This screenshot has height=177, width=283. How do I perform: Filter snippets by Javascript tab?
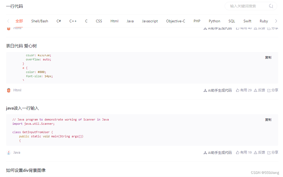click(150, 21)
